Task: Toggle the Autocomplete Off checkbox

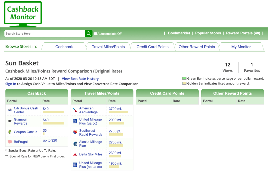Action: (96, 34)
